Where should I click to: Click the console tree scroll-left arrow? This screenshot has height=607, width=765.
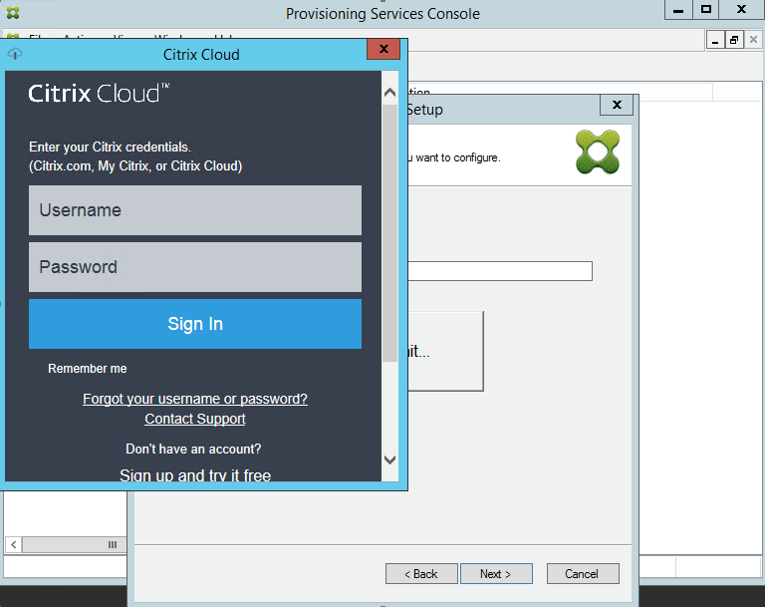[14, 544]
